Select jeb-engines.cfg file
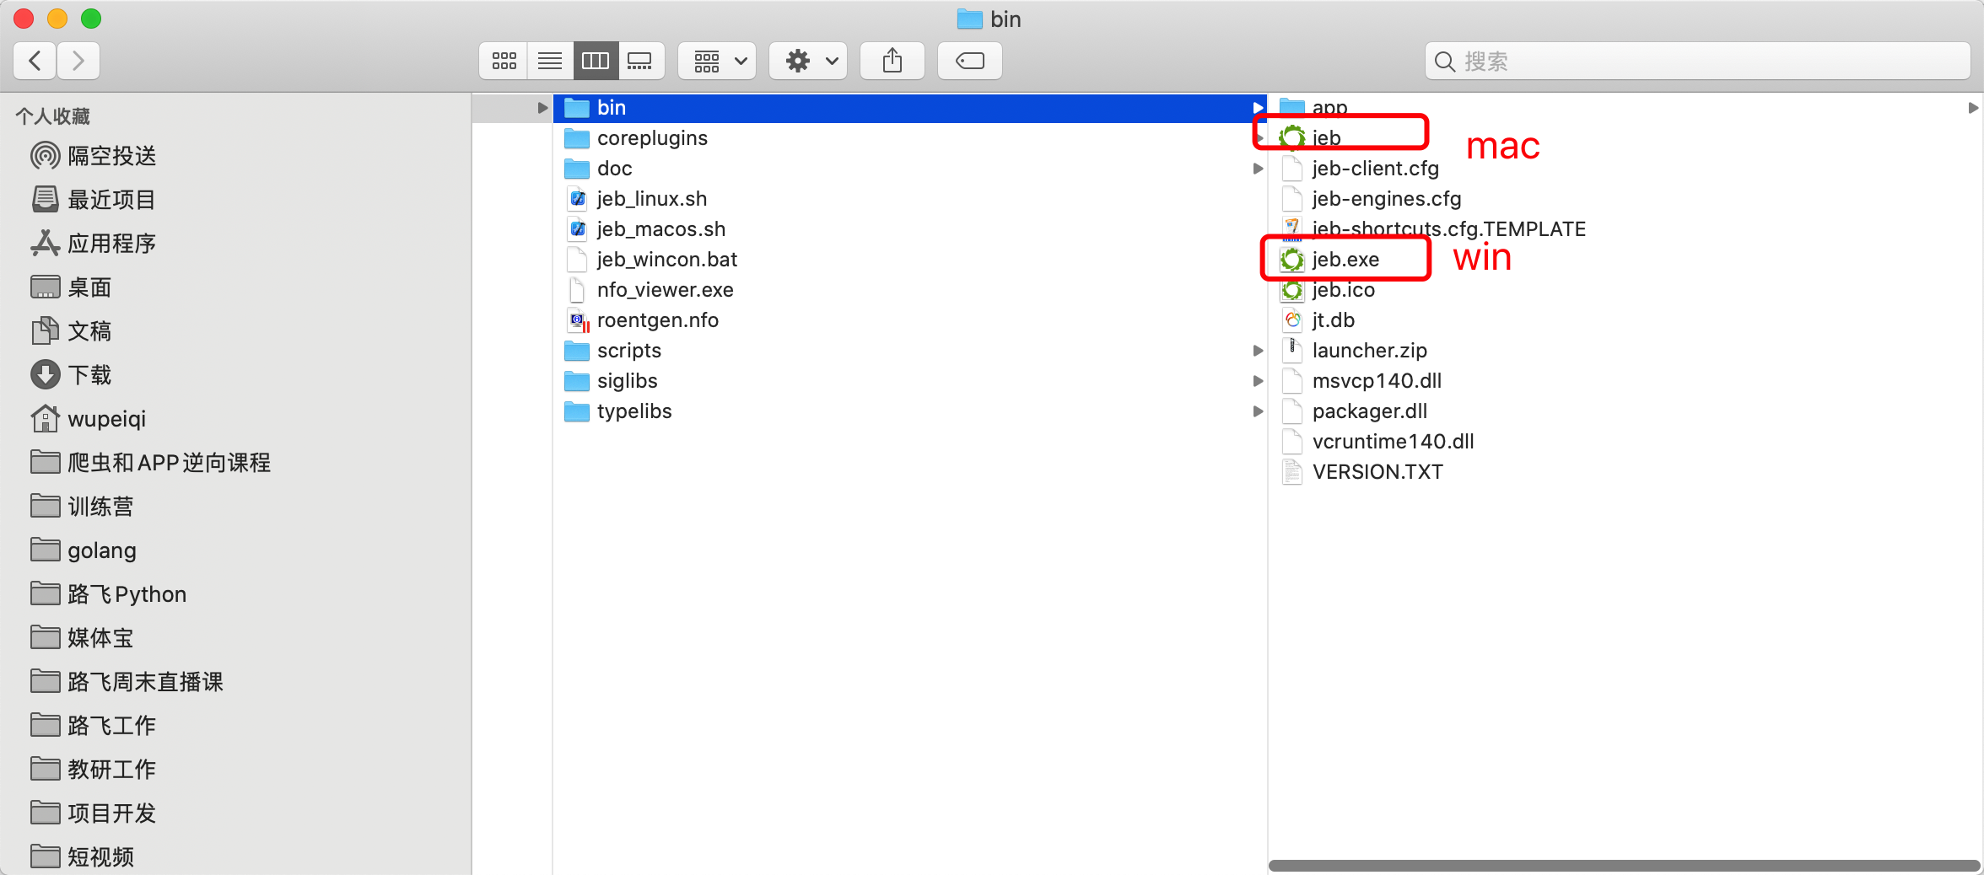1984x875 pixels. pyautogui.click(x=1371, y=199)
